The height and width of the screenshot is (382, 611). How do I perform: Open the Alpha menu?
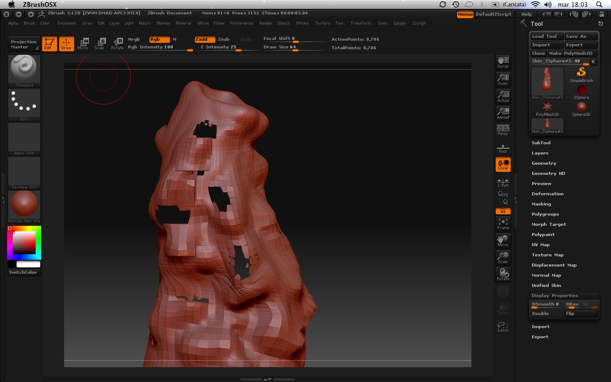pyautogui.click(x=13, y=23)
